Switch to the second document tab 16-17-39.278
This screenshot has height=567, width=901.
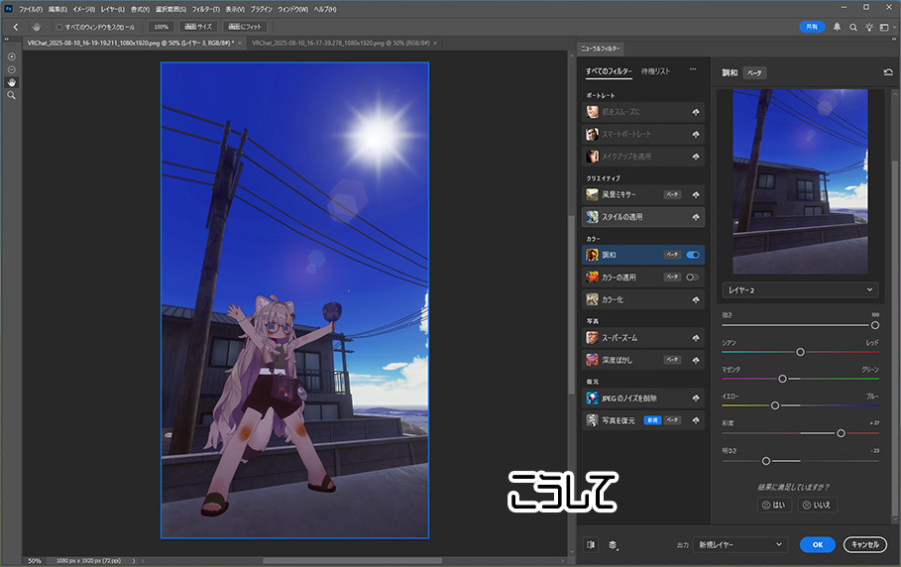pos(340,43)
